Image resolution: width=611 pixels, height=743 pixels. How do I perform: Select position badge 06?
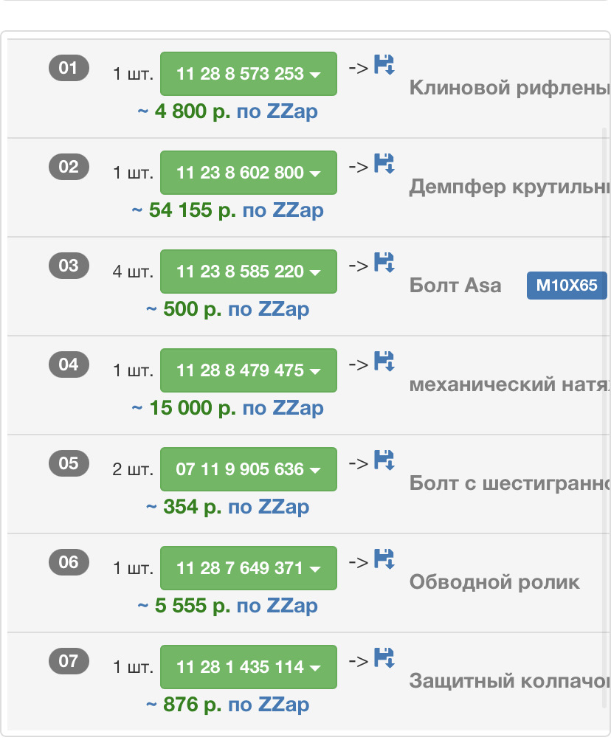pyautogui.click(x=69, y=563)
